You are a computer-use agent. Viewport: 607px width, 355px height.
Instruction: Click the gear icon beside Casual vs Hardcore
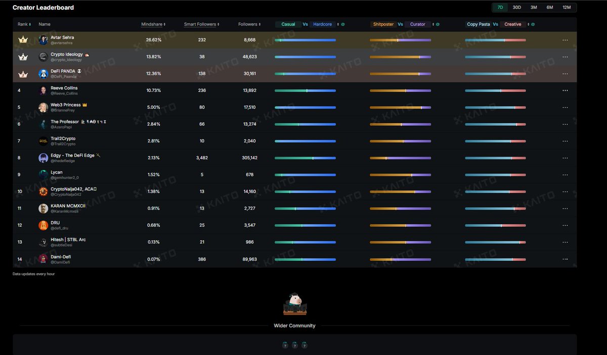343,24
